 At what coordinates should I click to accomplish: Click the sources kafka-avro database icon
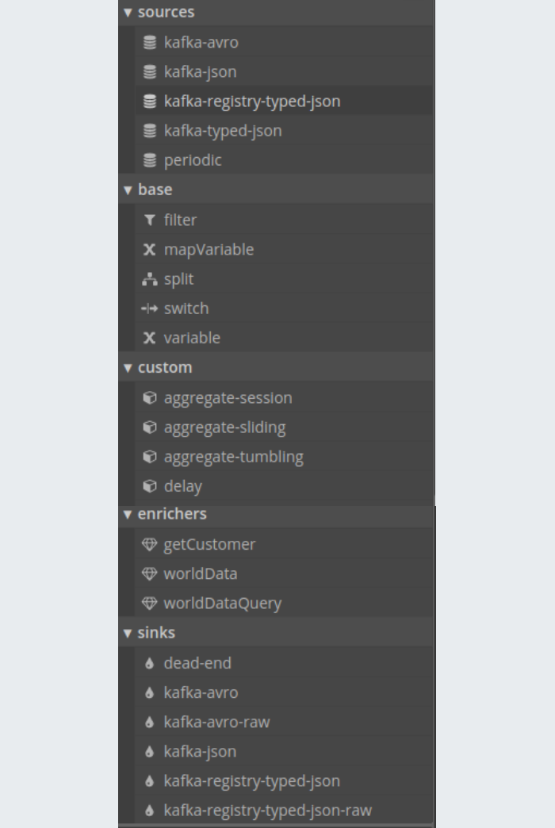[149, 42]
